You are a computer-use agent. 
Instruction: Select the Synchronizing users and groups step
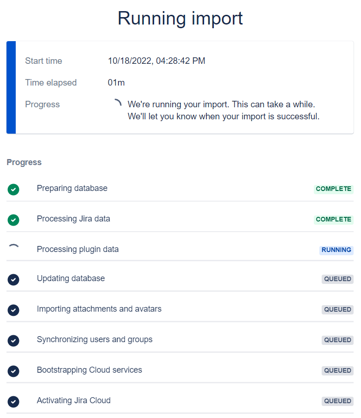[94, 339]
